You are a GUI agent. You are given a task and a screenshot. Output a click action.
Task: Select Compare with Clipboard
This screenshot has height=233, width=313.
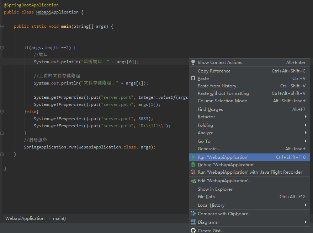click(x=249, y=214)
